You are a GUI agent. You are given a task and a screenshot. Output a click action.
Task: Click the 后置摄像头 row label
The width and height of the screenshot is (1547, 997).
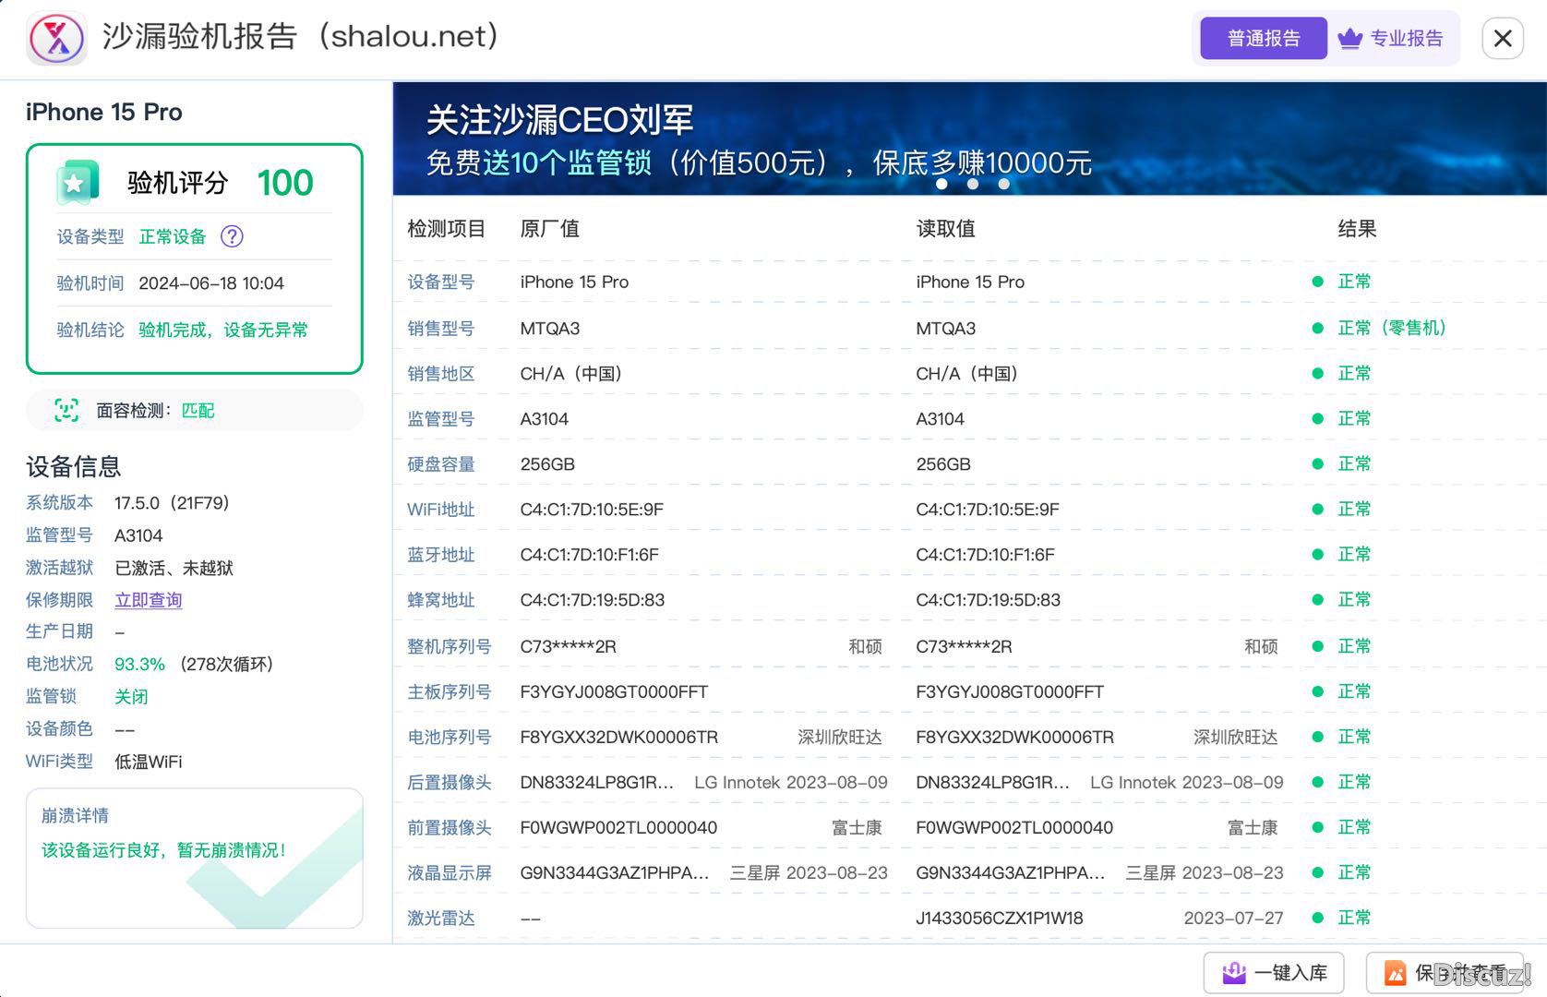click(x=450, y=783)
